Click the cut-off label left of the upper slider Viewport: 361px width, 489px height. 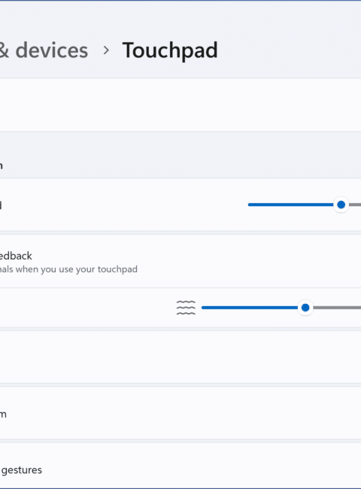(x=1, y=205)
